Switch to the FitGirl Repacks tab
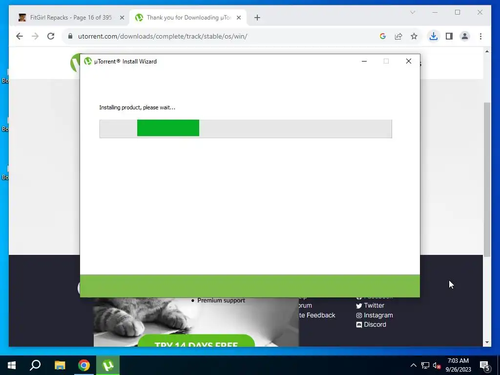 70,18
